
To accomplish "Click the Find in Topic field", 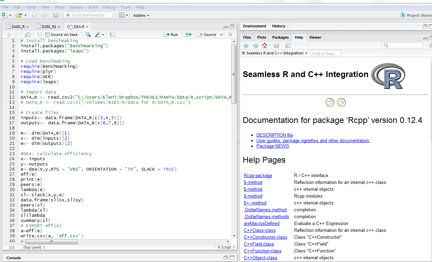I will tap(325, 53).
